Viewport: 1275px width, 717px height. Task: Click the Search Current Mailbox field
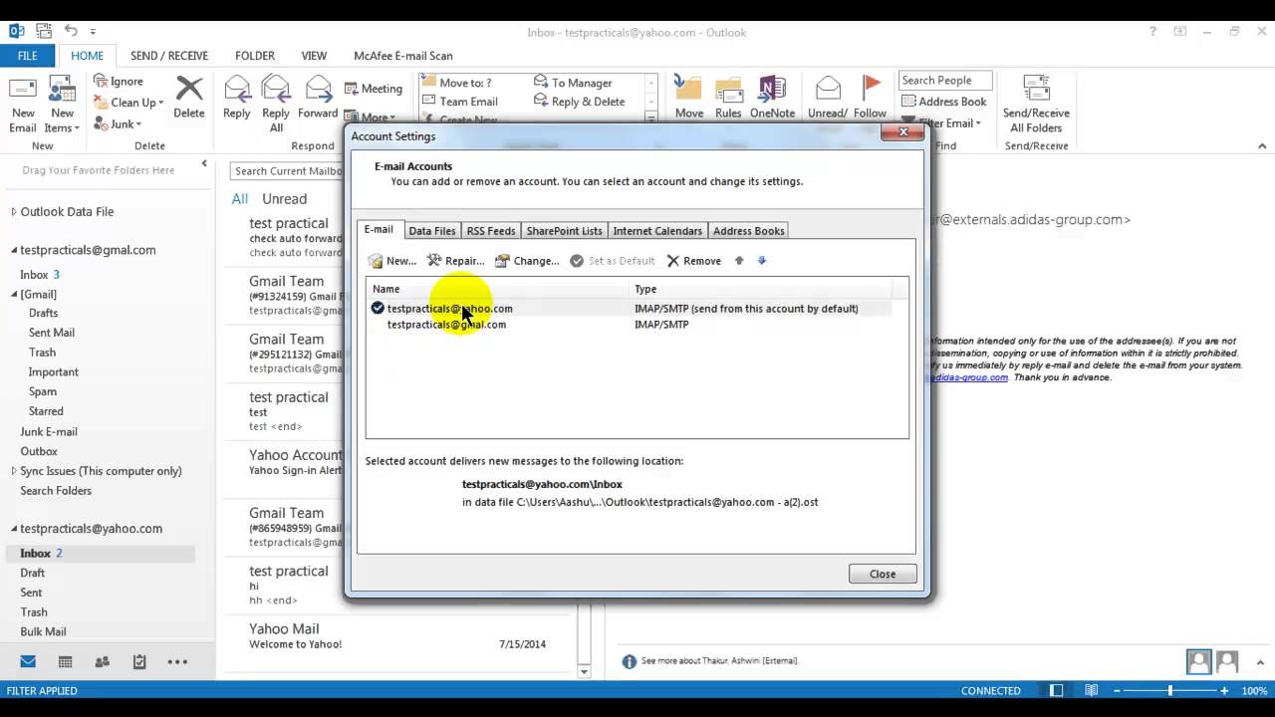(x=288, y=171)
